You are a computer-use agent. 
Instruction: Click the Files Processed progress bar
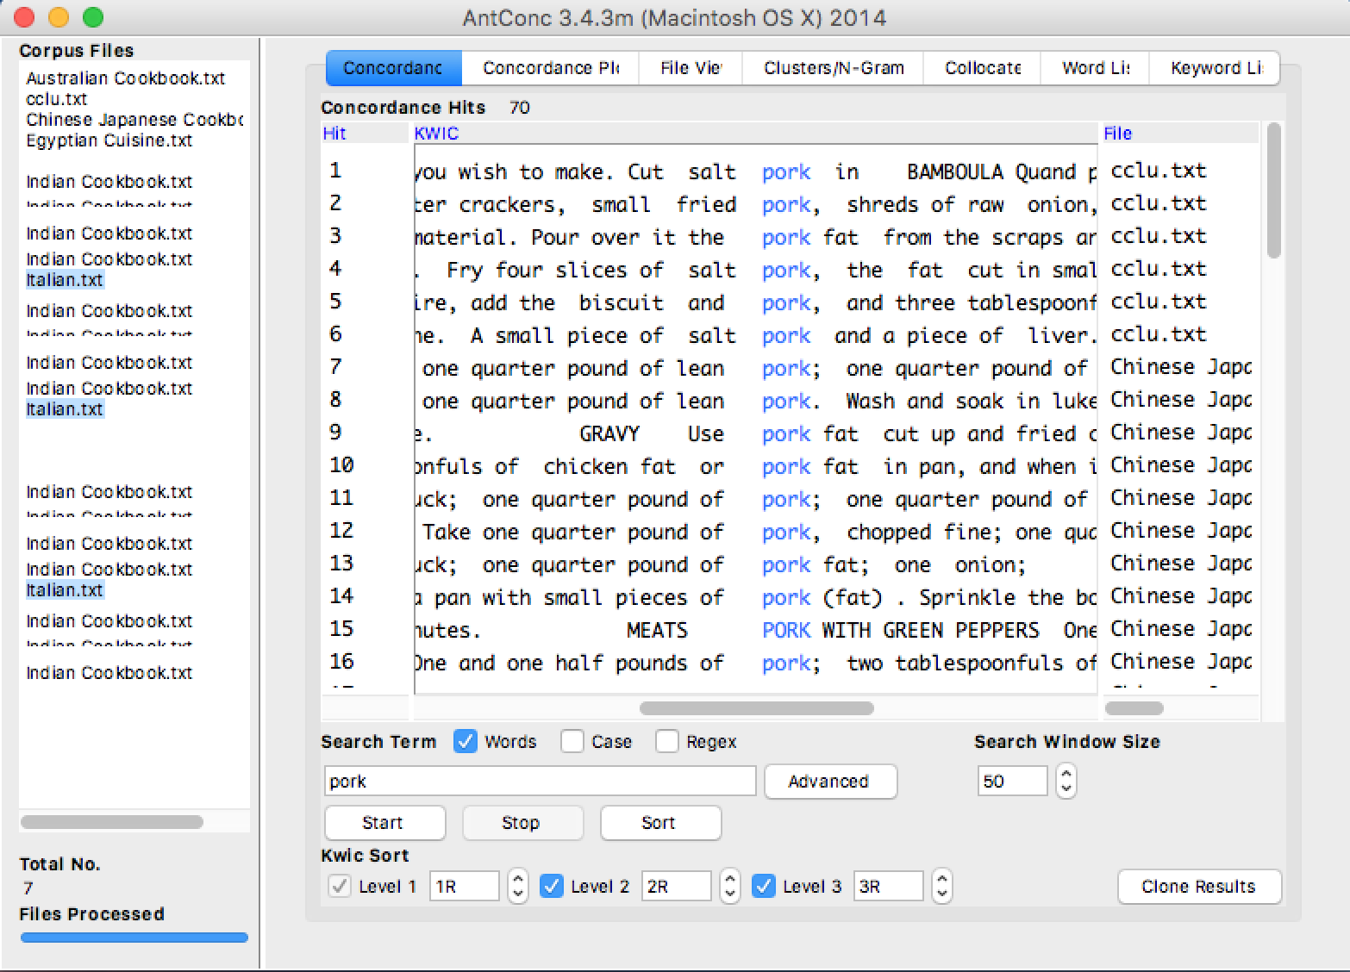134,938
